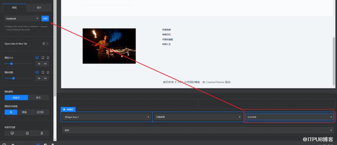Select the 版权 copyright element in bottom row
This screenshot has height=145, width=337.
(198, 130)
